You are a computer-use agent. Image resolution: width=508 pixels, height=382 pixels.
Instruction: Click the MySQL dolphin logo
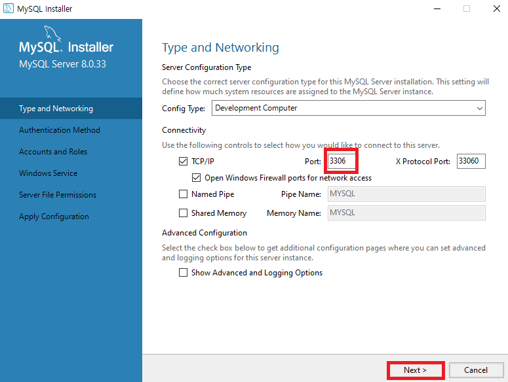[52, 33]
